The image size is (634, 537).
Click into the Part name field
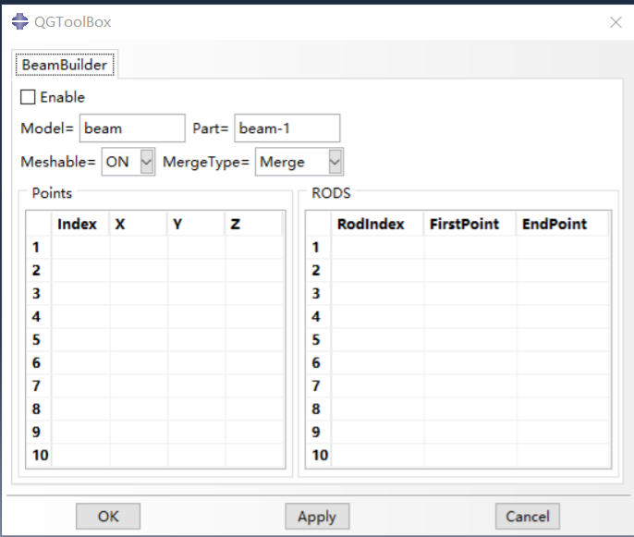tap(287, 128)
